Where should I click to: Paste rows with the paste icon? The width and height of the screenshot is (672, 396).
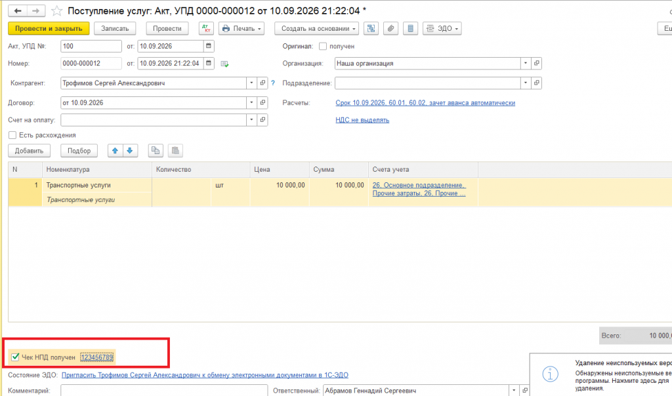175,151
